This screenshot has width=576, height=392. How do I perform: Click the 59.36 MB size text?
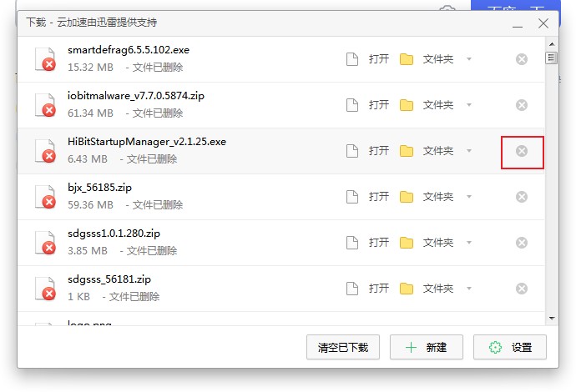point(90,205)
